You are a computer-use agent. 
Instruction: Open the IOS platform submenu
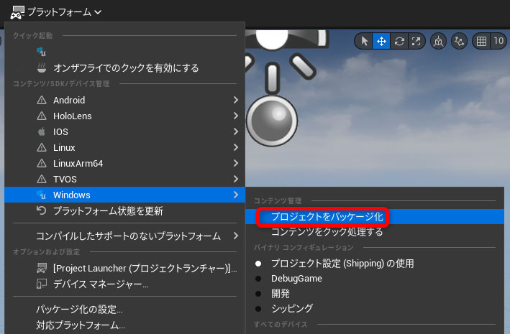coord(124,131)
